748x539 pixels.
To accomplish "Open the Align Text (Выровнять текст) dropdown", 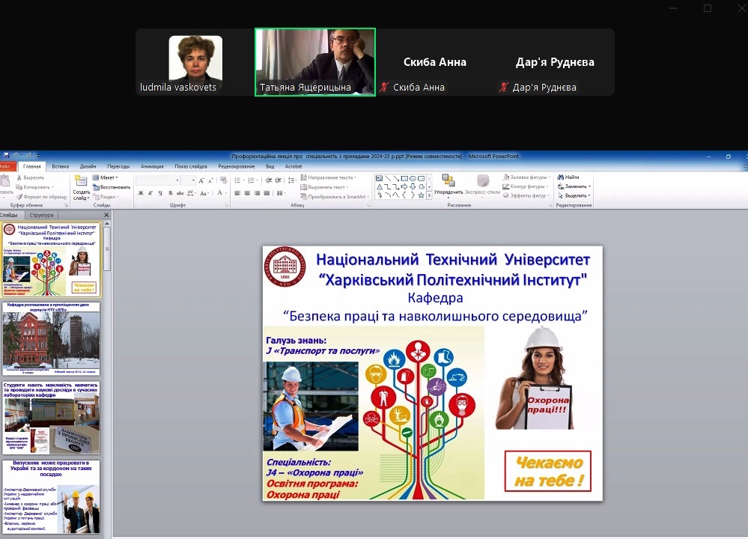I will [324, 187].
